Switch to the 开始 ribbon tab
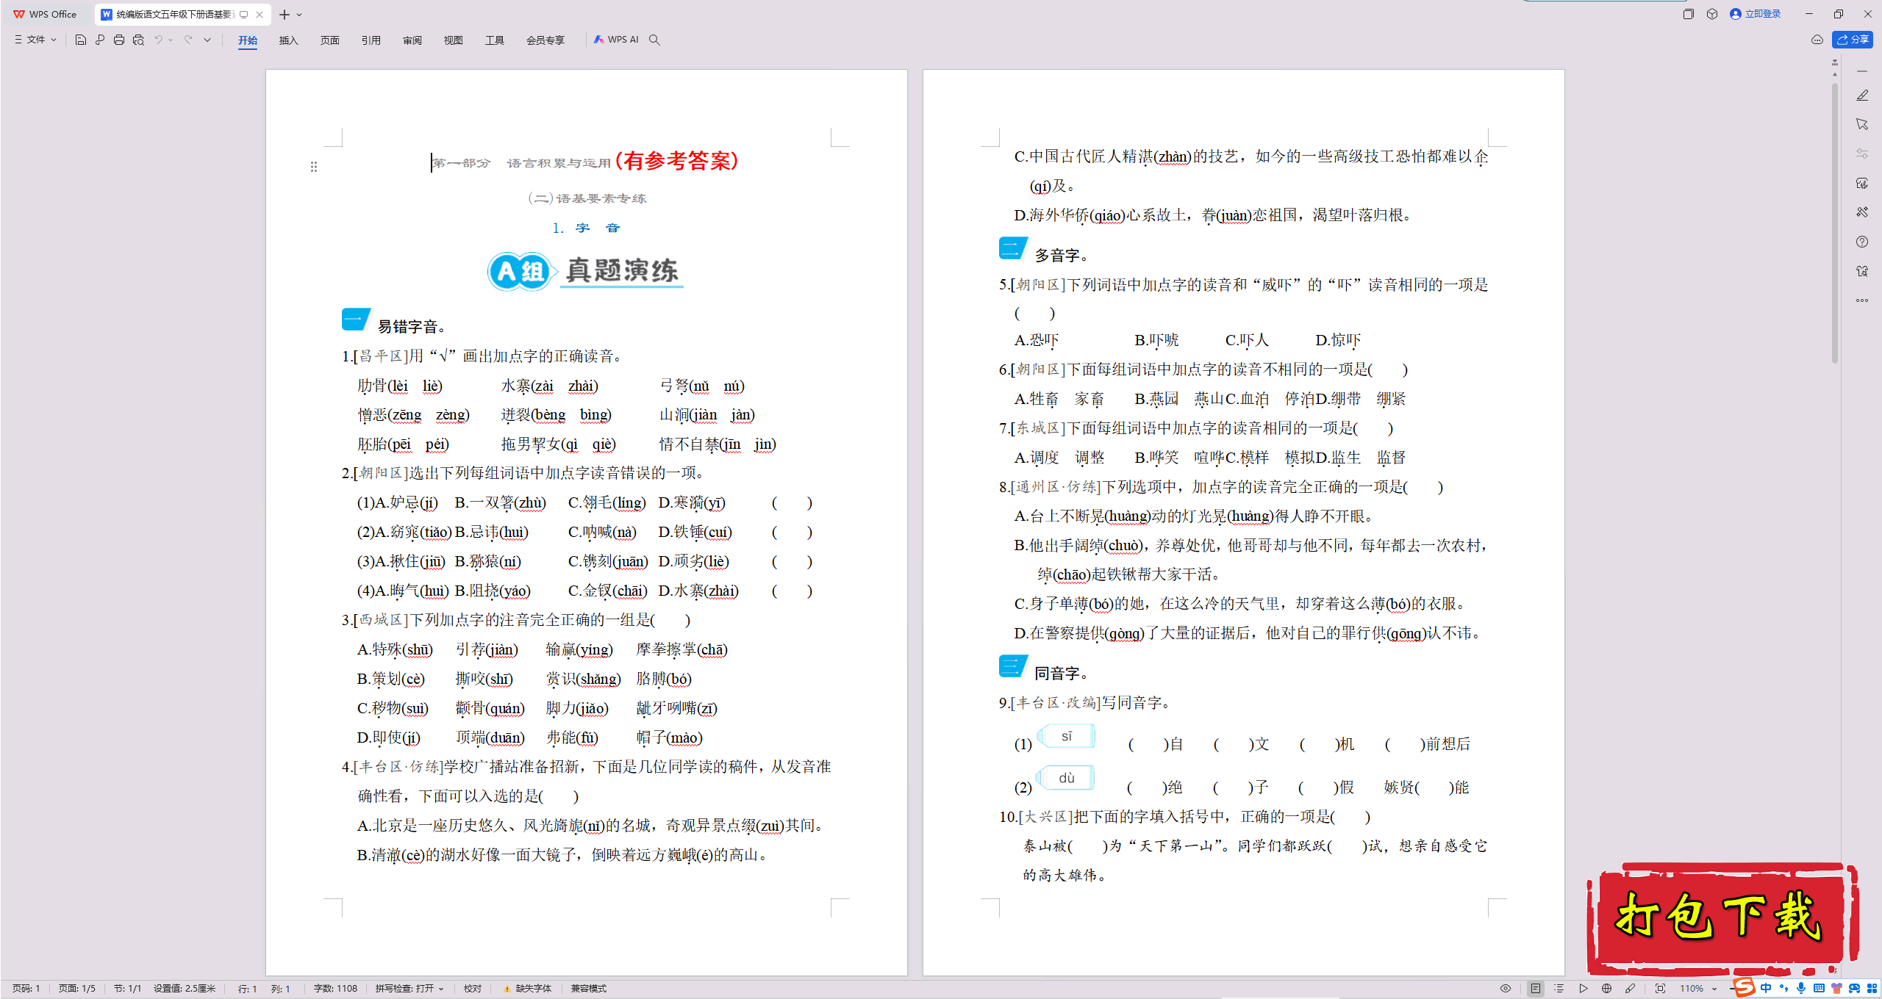The height and width of the screenshot is (999, 1882). 248,40
